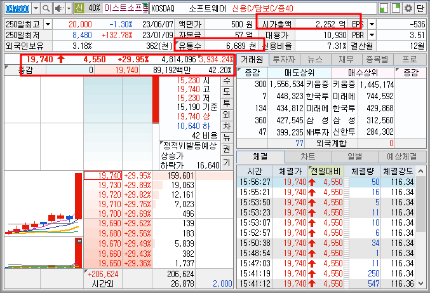Click the vertical 투 button
This screenshot has width=430, height=293.
(227, 103)
